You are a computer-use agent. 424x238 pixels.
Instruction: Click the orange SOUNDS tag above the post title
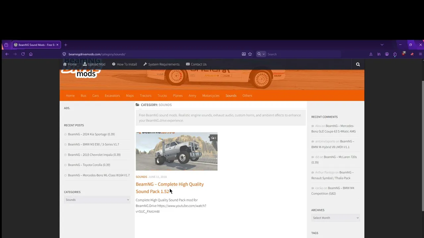141,177
